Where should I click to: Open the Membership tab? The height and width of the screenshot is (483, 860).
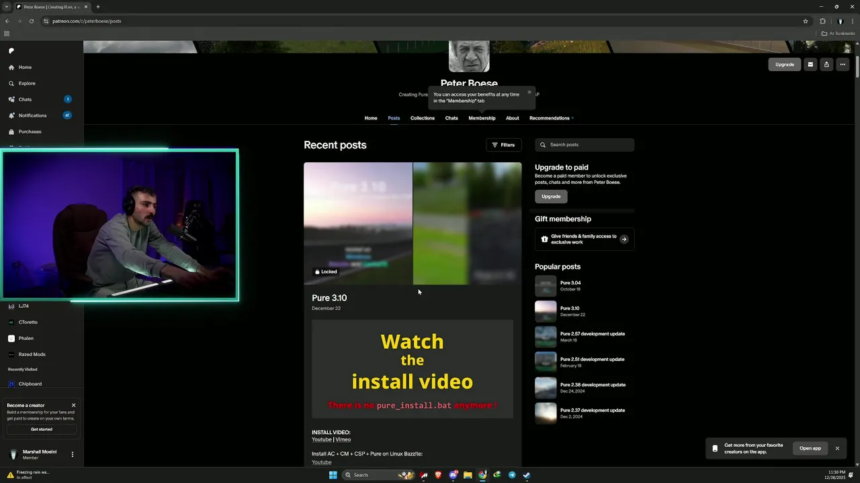tap(482, 118)
